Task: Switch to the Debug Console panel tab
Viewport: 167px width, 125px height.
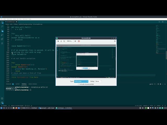Action: click(33, 84)
